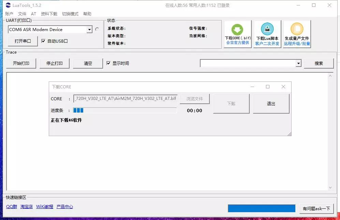The image size is (340, 220).
Task: Open the 文件 menu
Action: pyautogui.click(x=22, y=14)
